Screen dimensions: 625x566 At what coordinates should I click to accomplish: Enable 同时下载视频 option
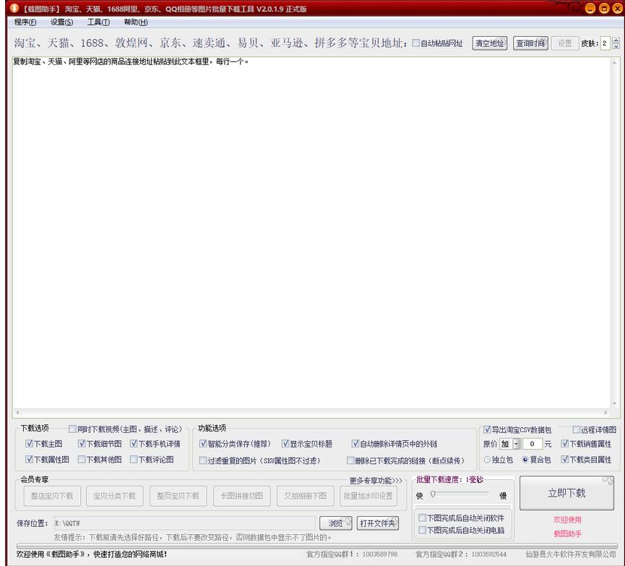coord(72,428)
